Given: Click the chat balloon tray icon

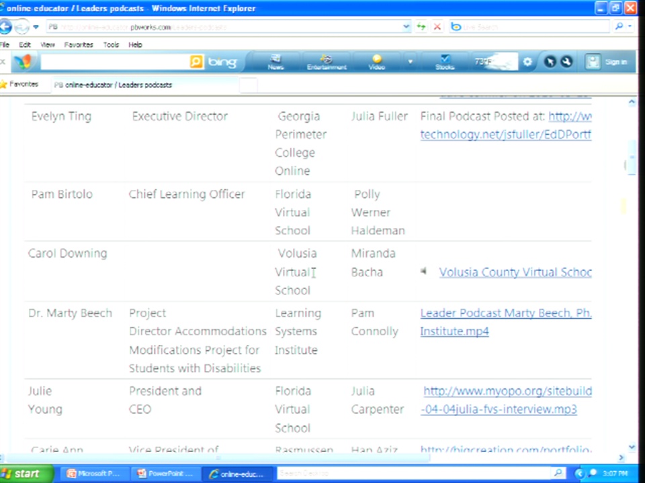Looking at the screenshot, I should click(593, 473).
